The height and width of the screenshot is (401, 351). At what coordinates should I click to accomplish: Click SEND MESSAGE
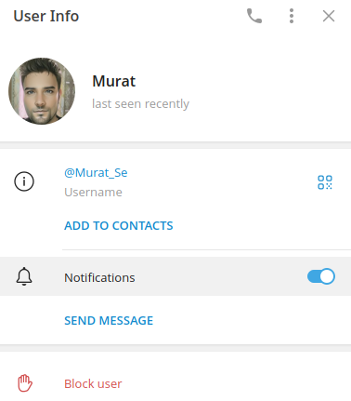click(109, 320)
